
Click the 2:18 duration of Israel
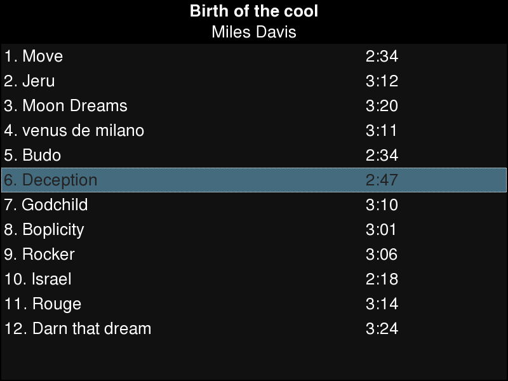pos(382,279)
